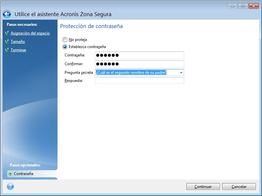Viewport: 262px width, 196px height.
Task: Click into the Respuesta answer field
Action: (140, 81)
